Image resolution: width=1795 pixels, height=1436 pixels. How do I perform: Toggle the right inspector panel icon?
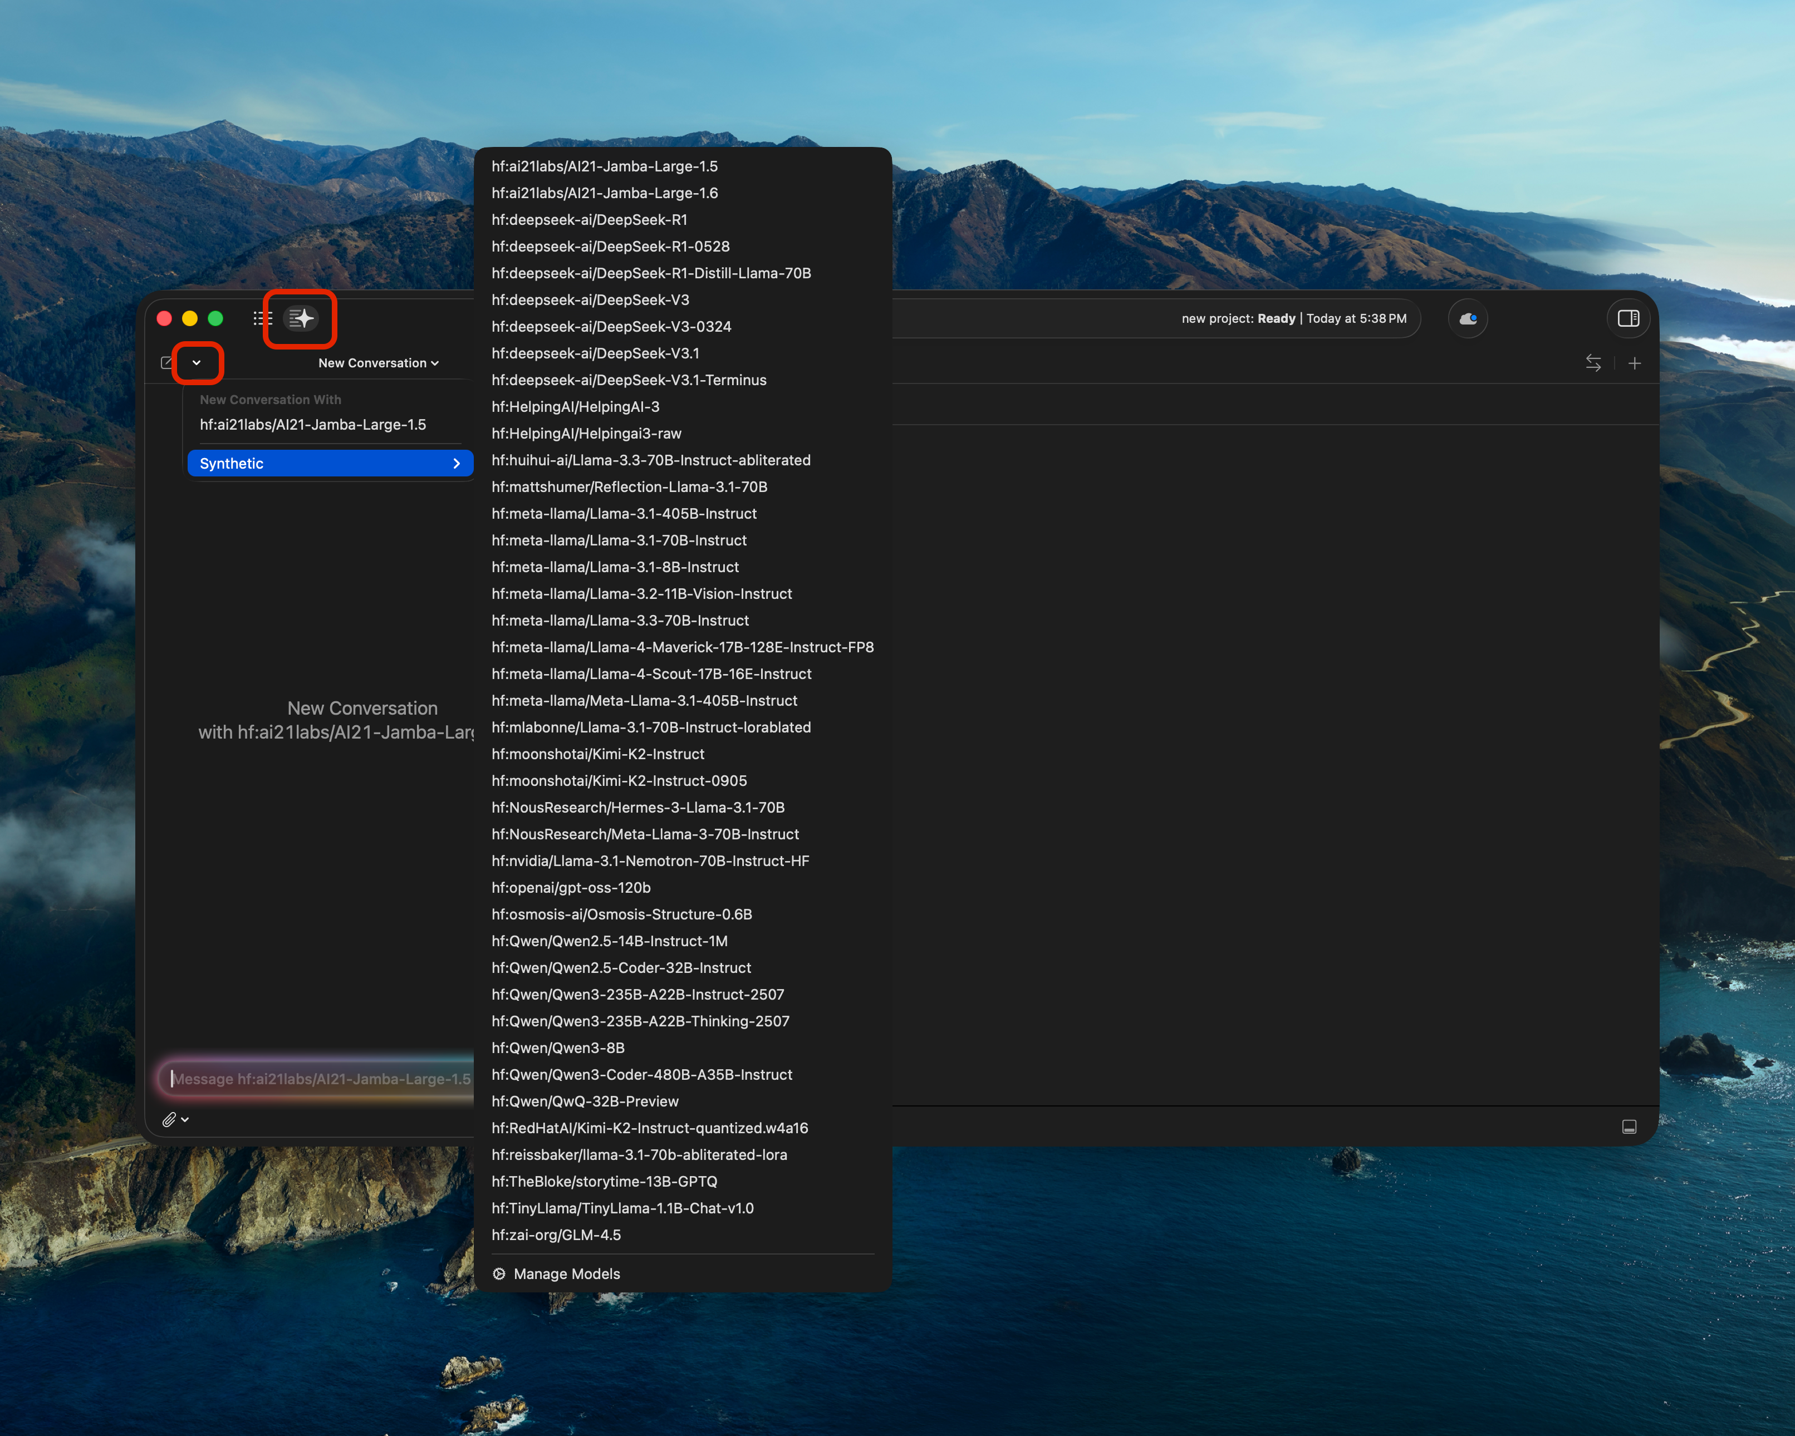pos(1629,318)
